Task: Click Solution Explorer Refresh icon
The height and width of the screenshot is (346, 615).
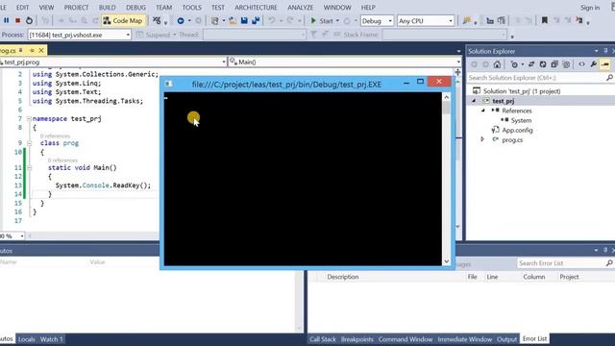Action: click(x=543, y=64)
